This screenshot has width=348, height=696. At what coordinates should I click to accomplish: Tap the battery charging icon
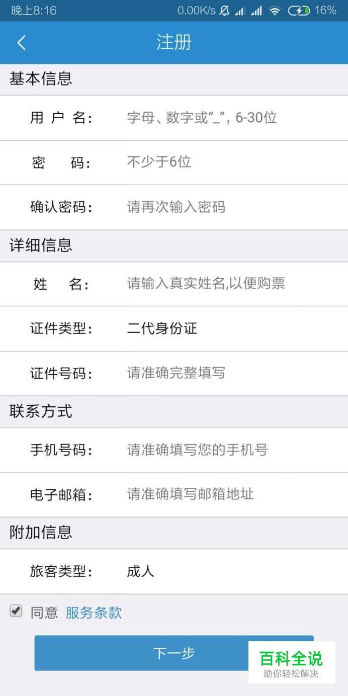pyautogui.click(x=298, y=11)
